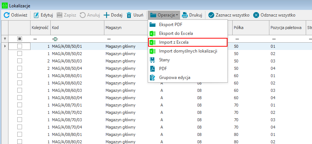This screenshot has height=144, width=312.
Task: Check the box for MAG/A/08/50/01
Action: click(19, 46)
